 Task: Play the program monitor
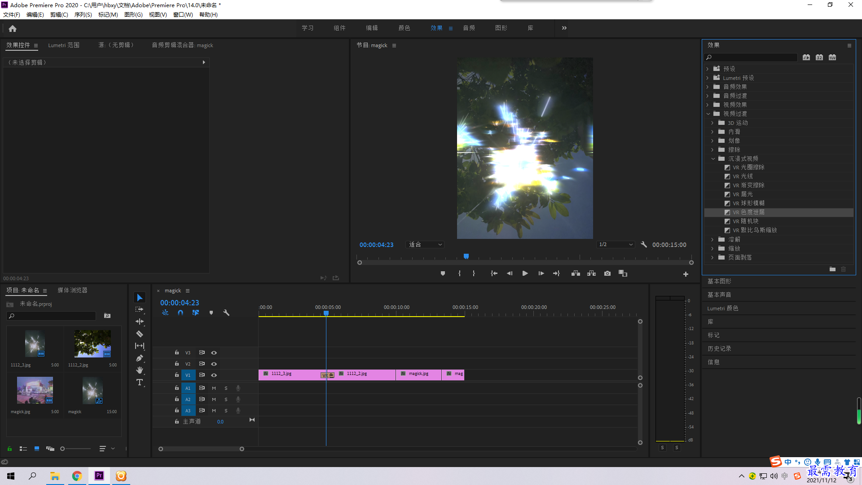525,273
